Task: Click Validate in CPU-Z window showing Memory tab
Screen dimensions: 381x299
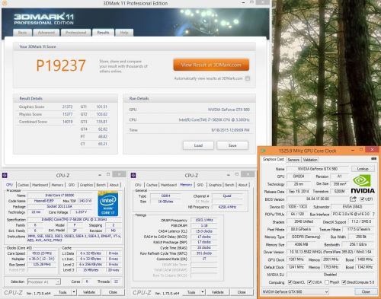Action: point(218,292)
